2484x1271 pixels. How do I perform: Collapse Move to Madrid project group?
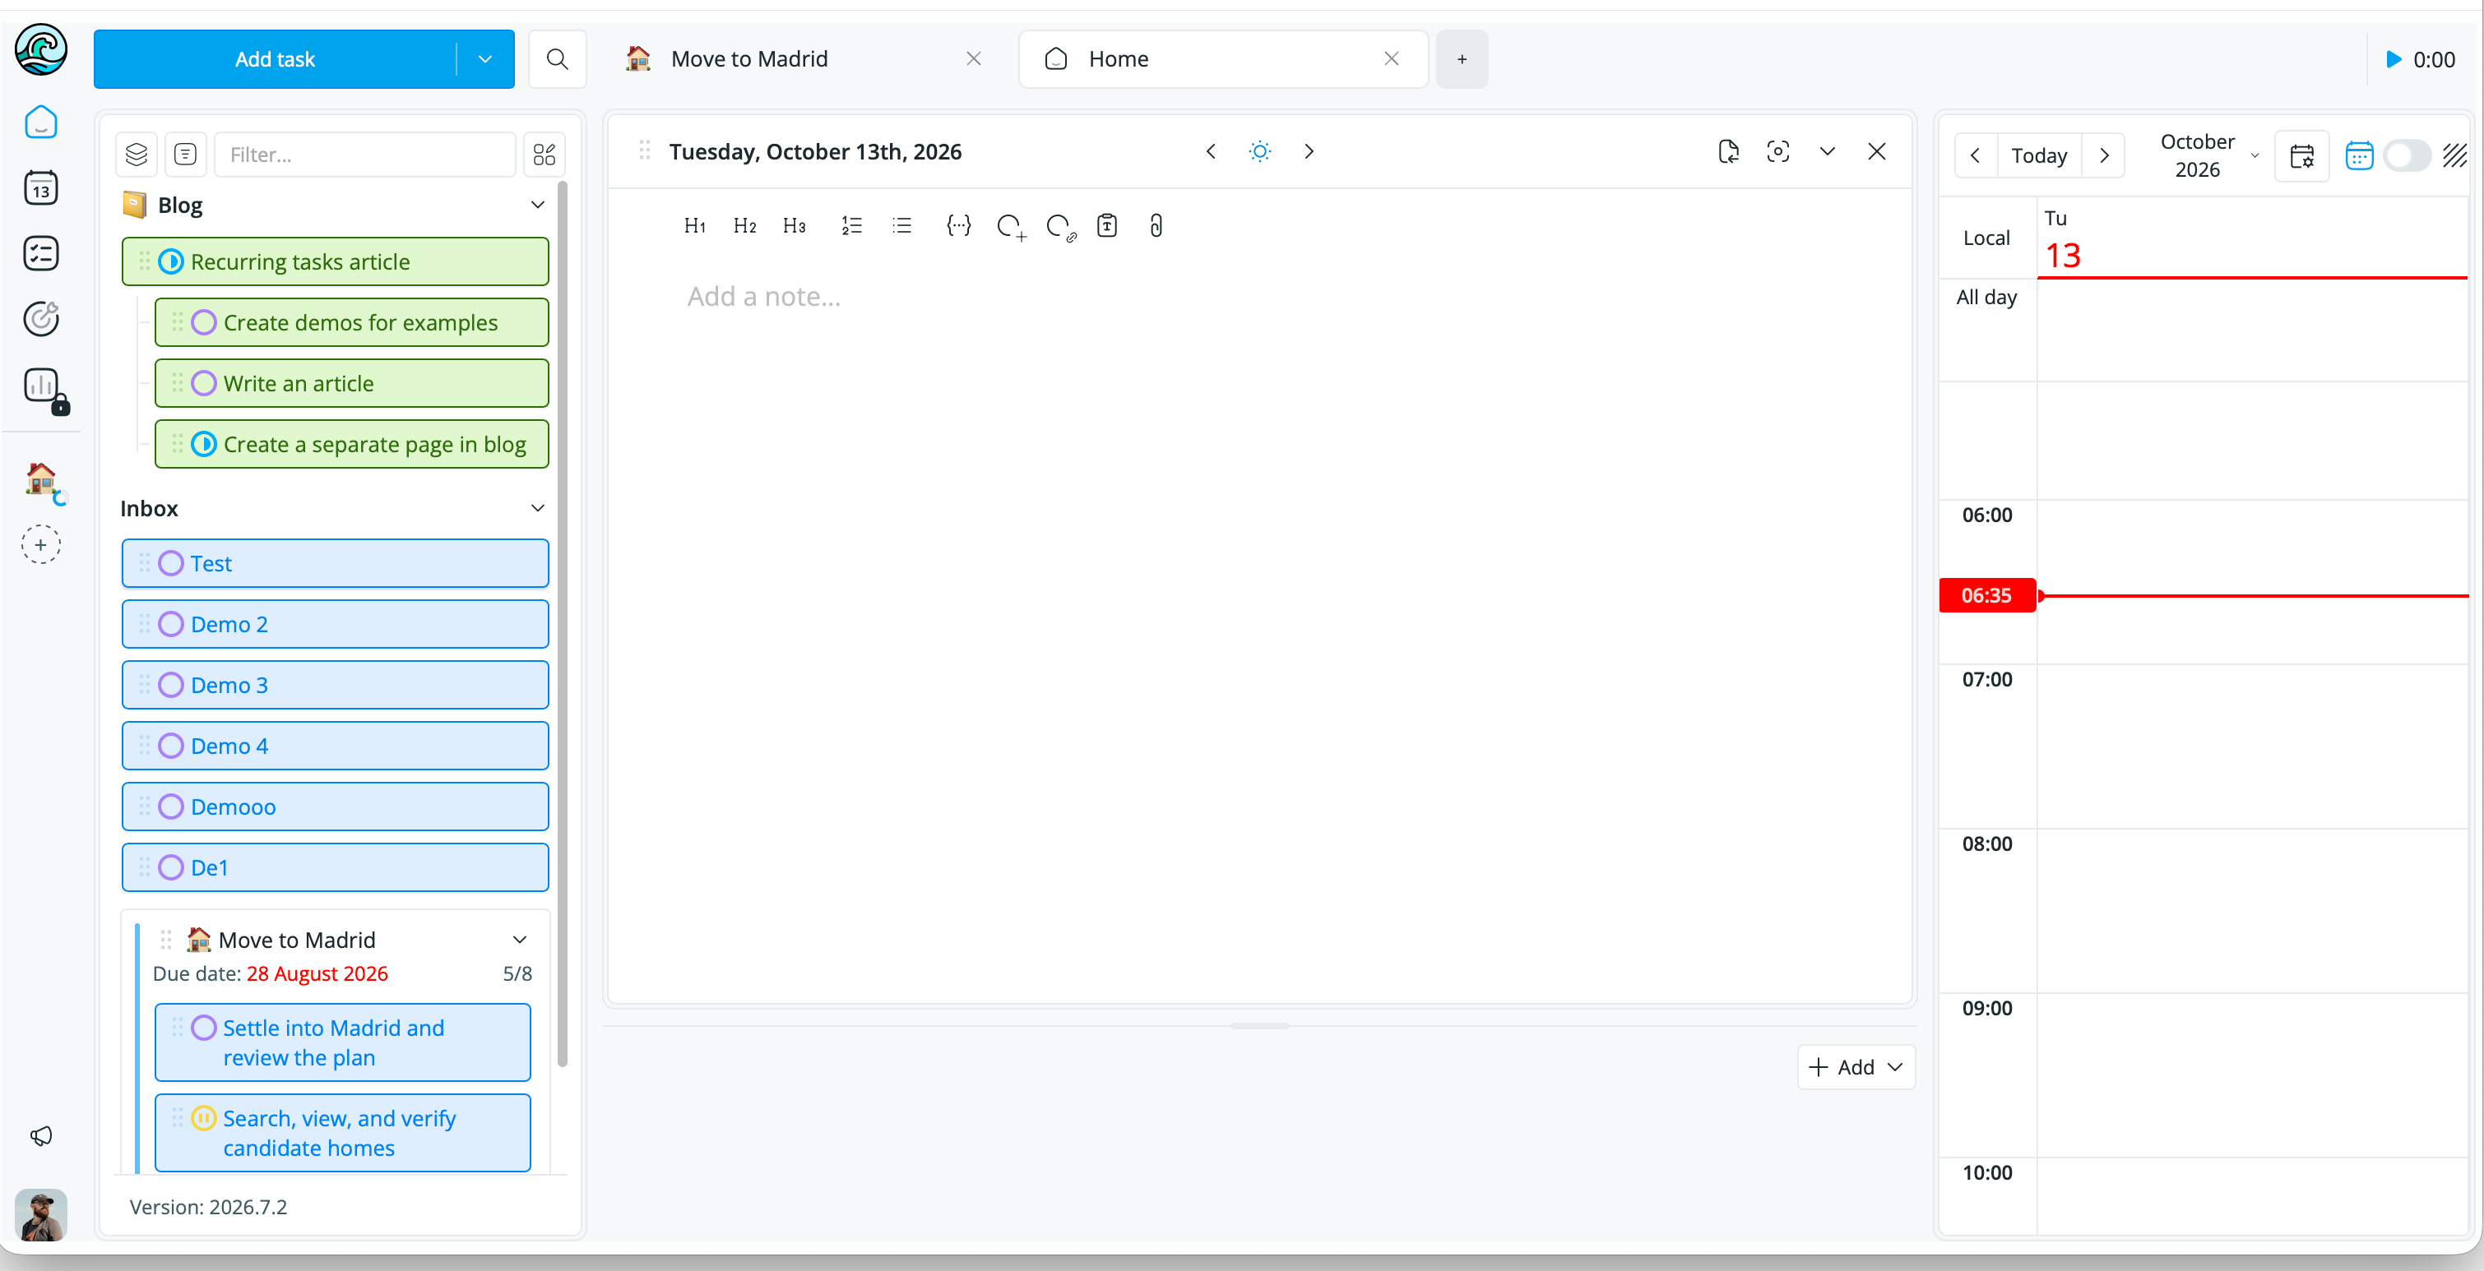point(520,939)
